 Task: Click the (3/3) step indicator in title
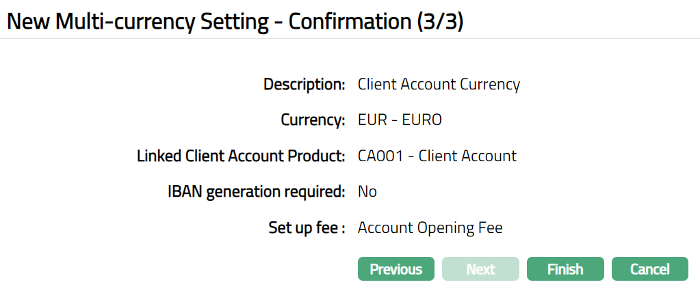(439, 21)
